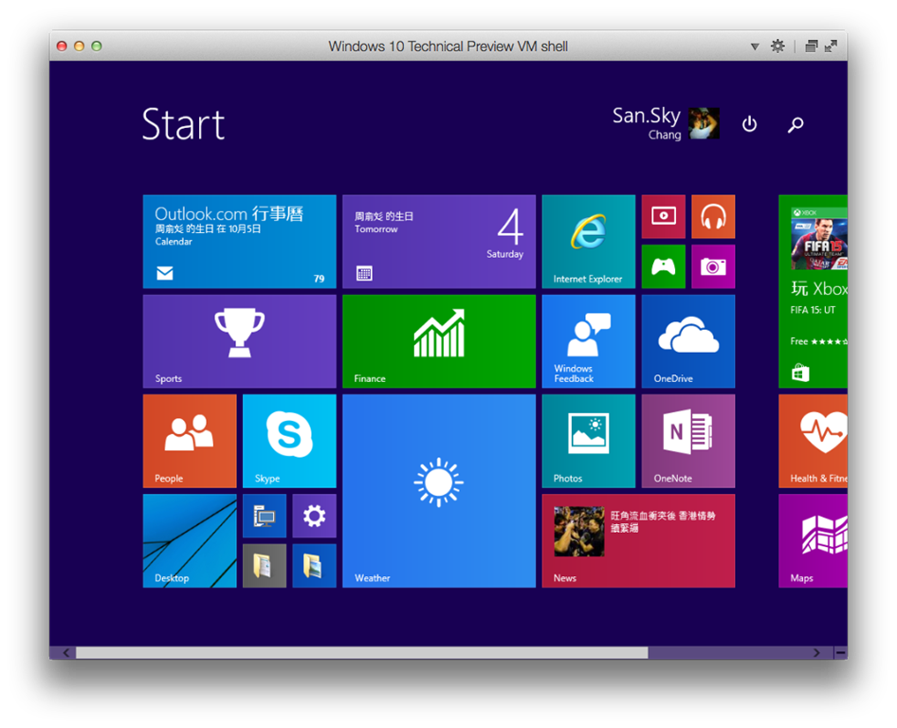Open the VM settings gear menu
Screen dimensions: 897x728
point(778,45)
